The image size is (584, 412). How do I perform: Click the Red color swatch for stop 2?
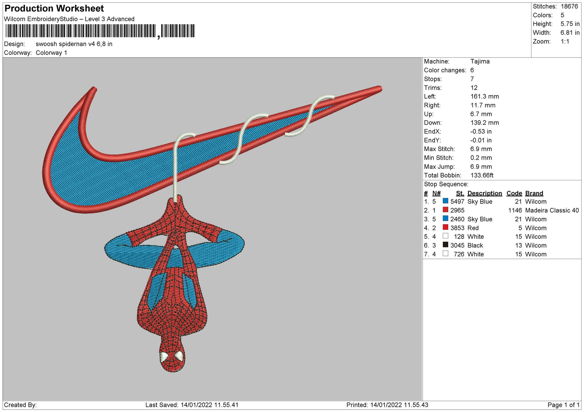[x=445, y=210]
